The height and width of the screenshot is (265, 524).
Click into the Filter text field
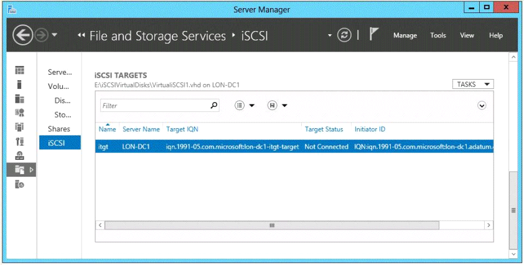pyautogui.click(x=152, y=106)
